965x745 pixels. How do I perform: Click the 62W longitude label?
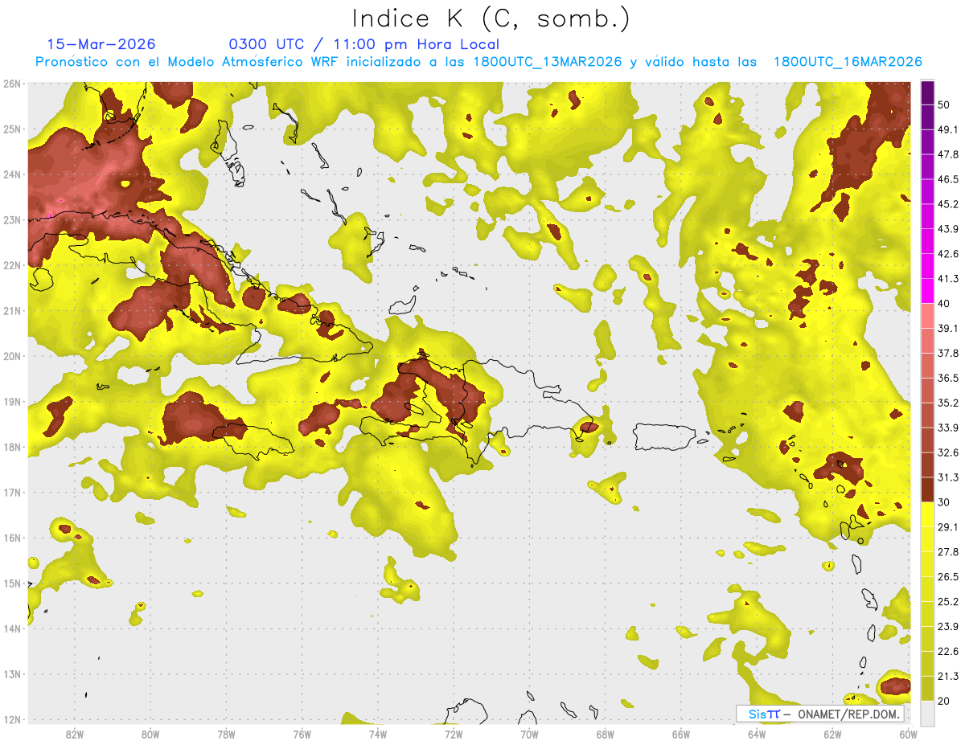(832, 734)
